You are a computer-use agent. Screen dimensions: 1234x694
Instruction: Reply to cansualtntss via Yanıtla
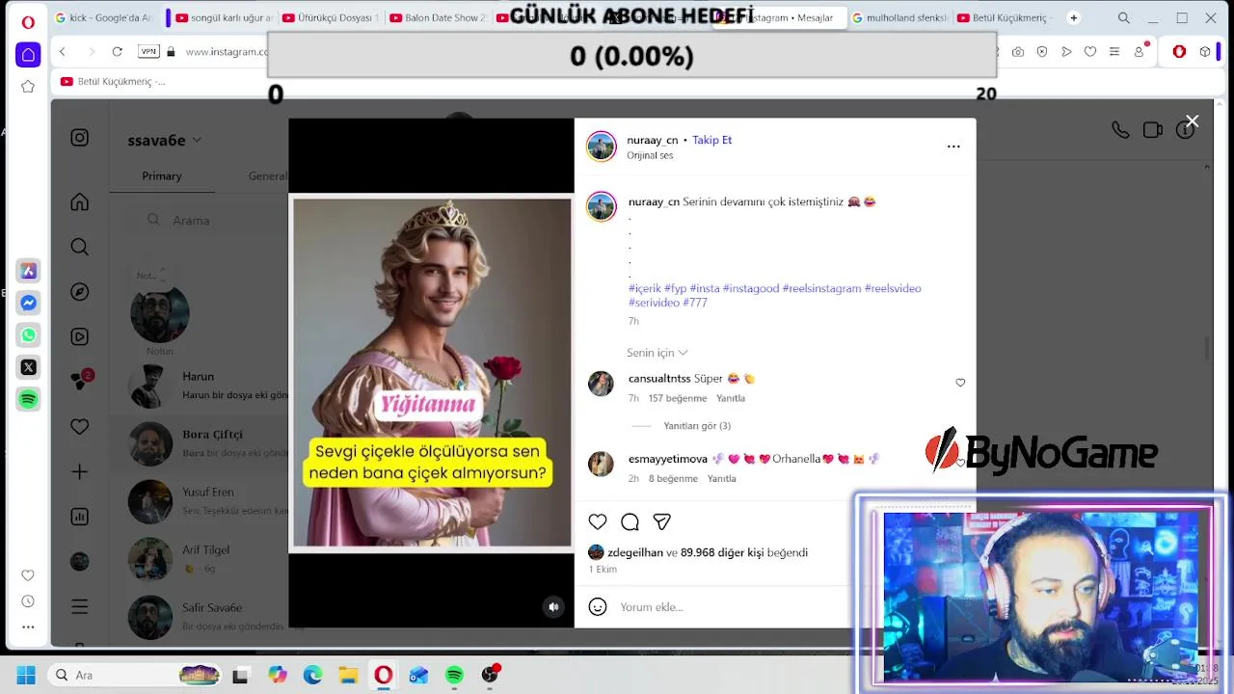point(731,398)
